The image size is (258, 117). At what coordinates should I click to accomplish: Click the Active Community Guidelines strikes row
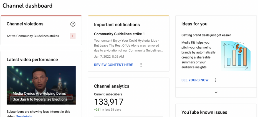click(33, 36)
